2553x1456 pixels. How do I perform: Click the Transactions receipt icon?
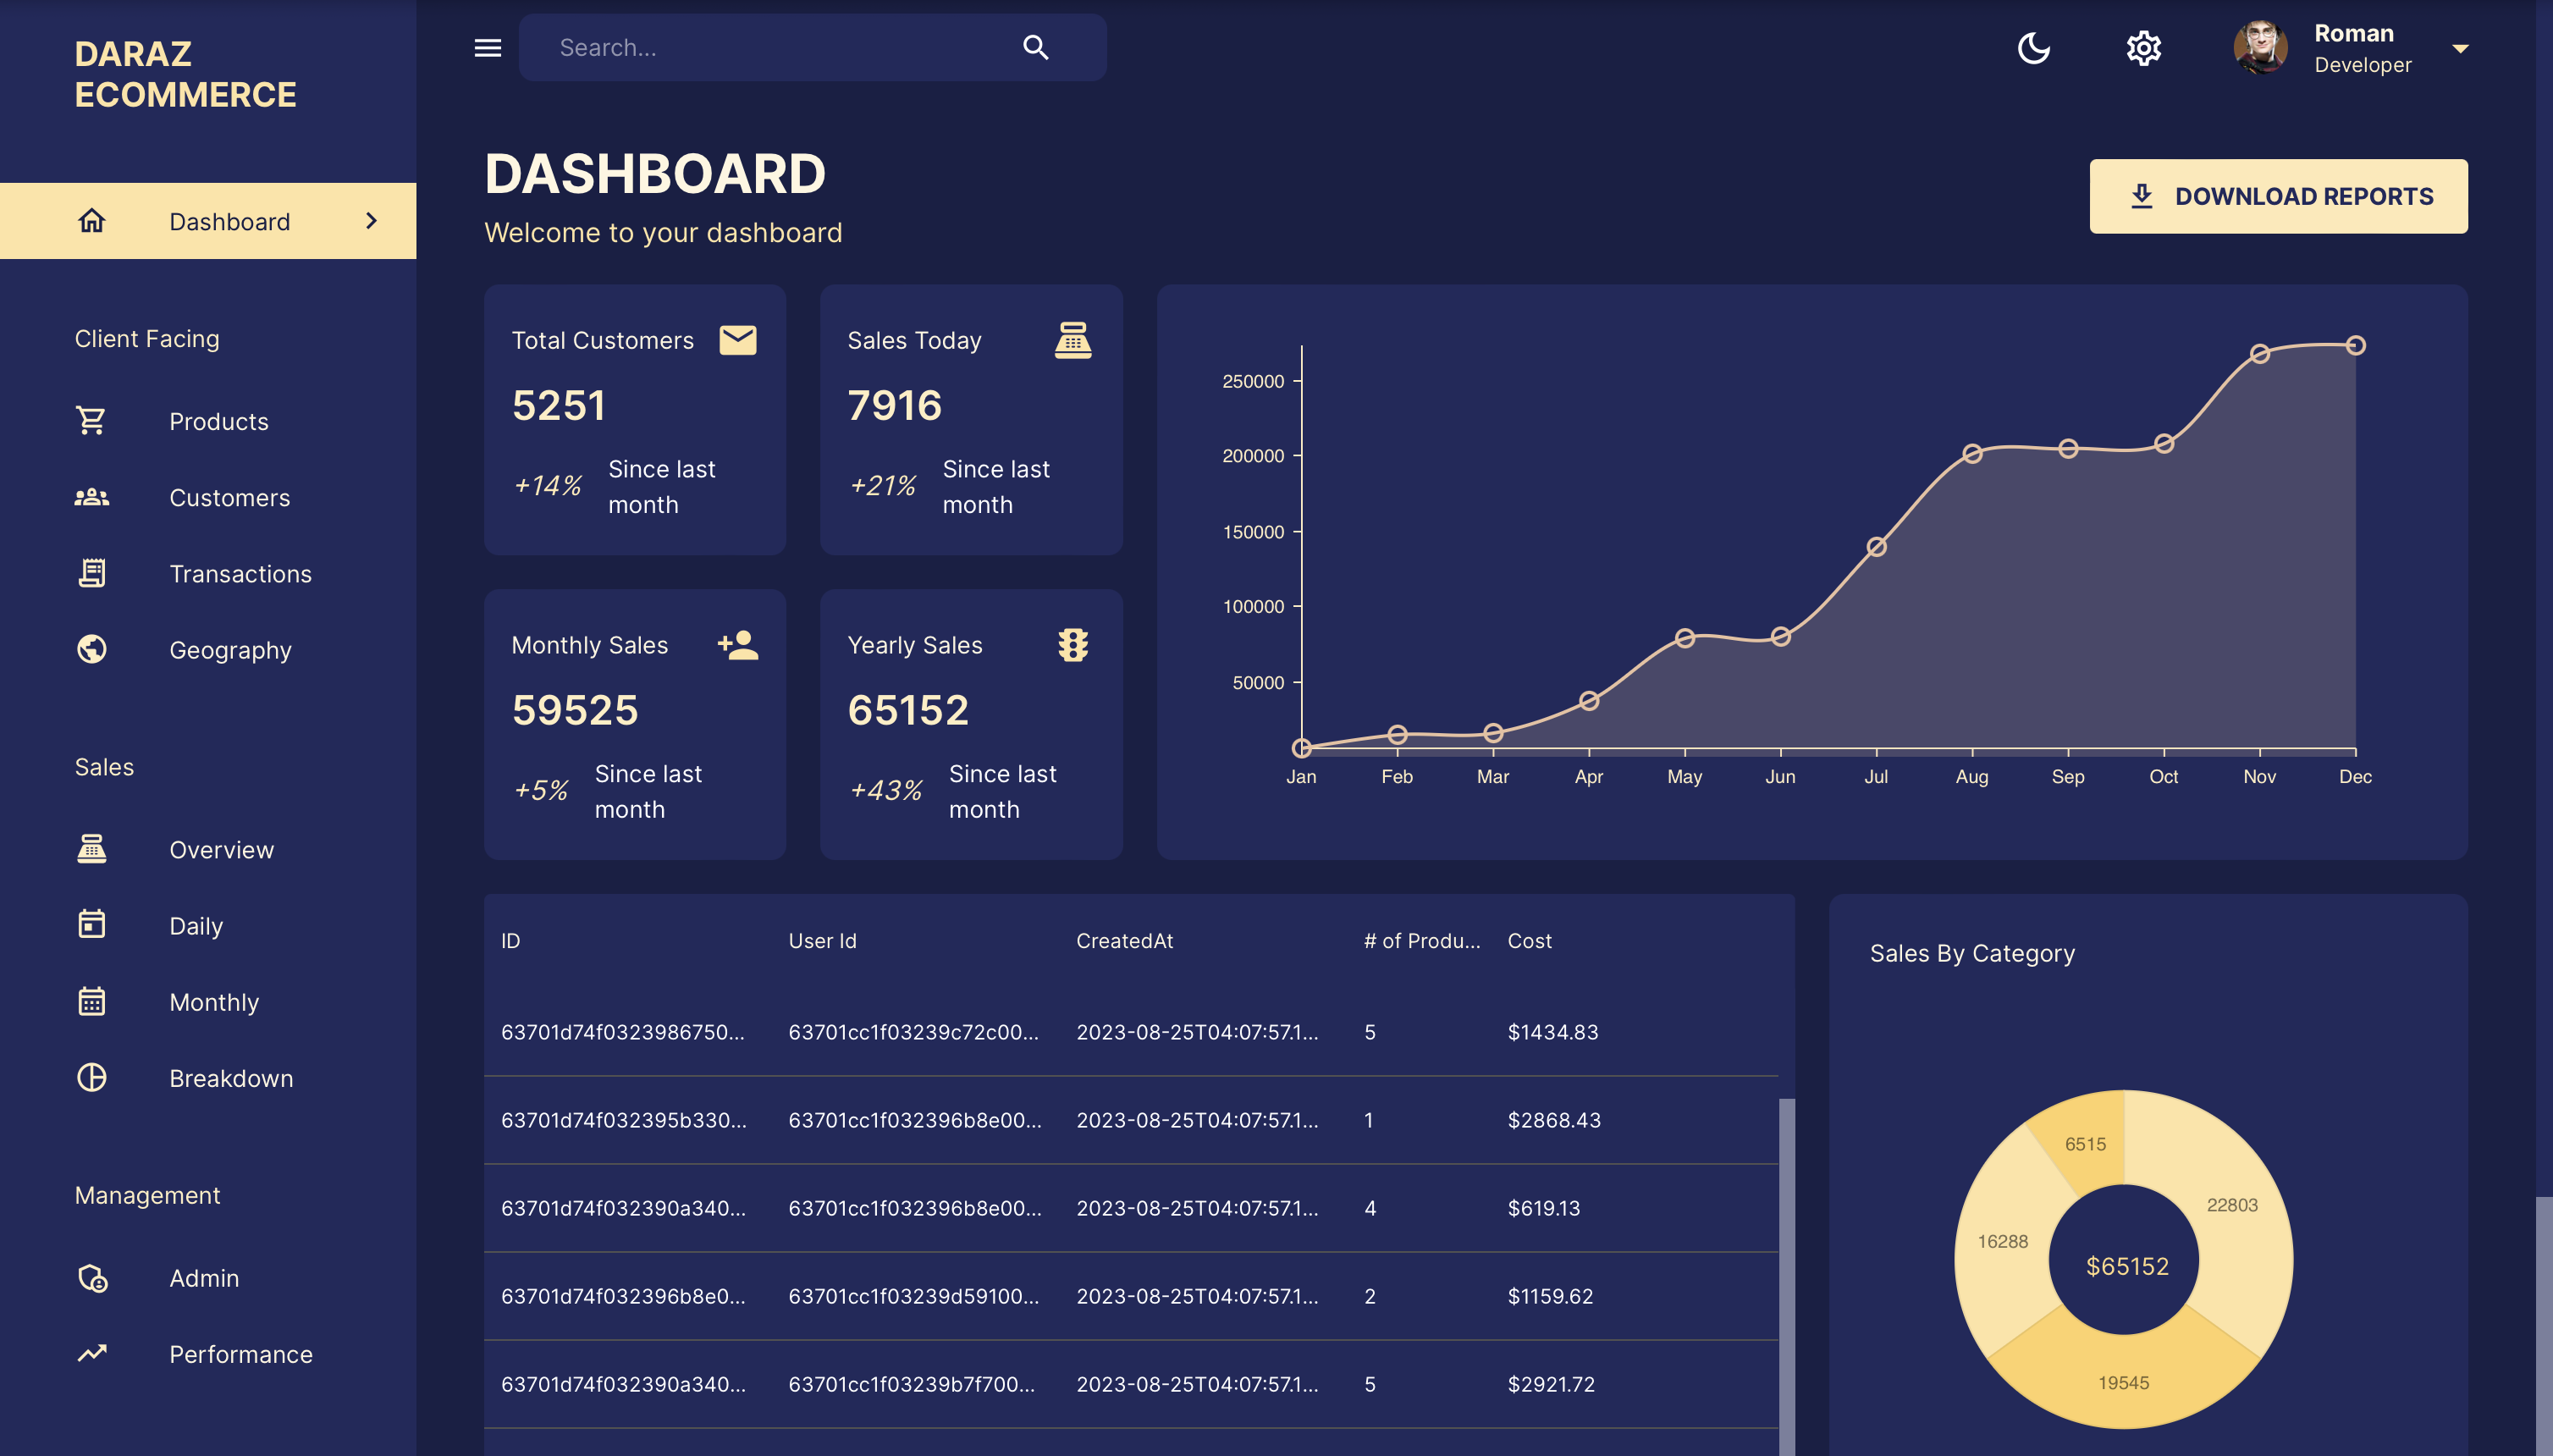click(91, 573)
